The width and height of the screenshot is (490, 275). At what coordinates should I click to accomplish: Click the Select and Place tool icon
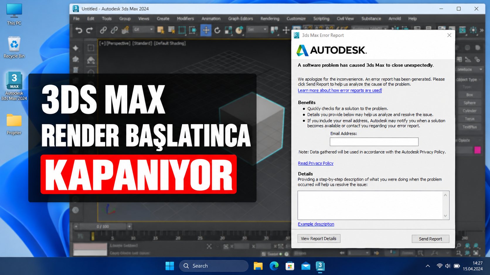pos(239,30)
